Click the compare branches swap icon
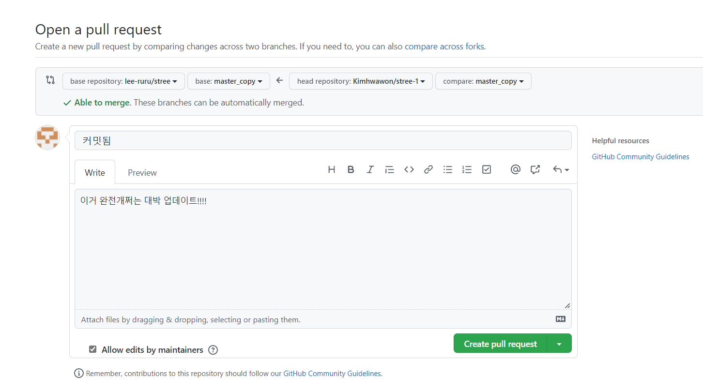 click(x=50, y=80)
